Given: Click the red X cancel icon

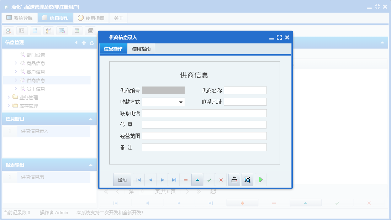Looking at the screenshot, I should 221,180.
